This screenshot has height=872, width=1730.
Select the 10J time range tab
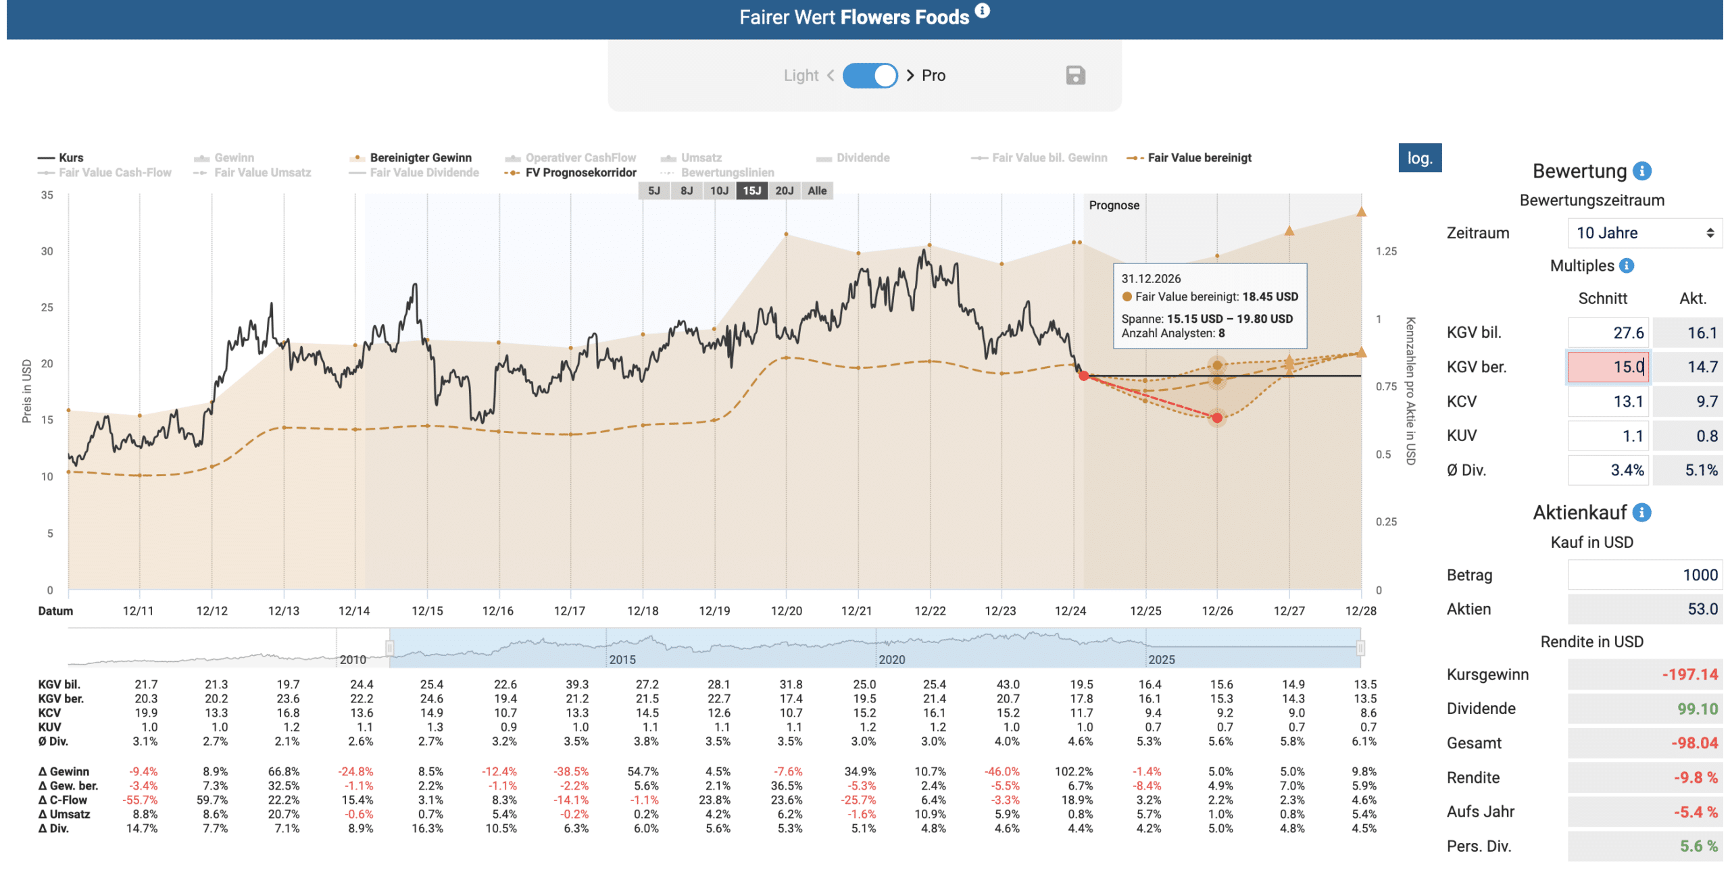718,190
